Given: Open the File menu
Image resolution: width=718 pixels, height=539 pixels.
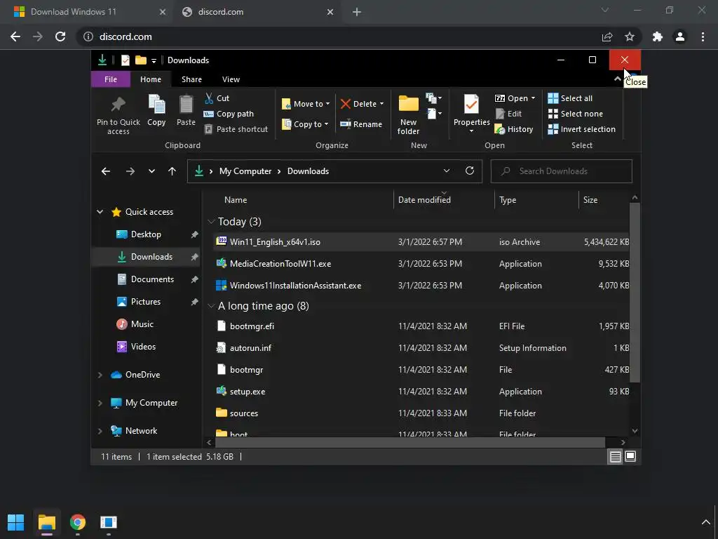Looking at the screenshot, I should (x=111, y=79).
